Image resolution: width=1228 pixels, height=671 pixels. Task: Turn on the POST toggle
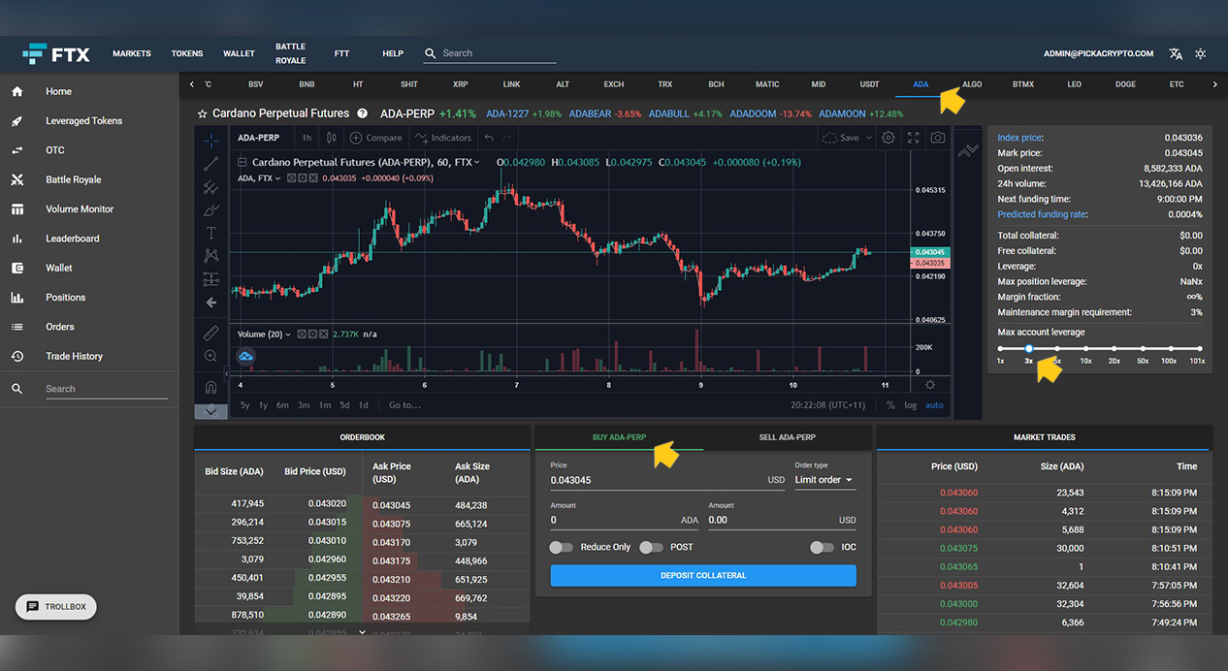[x=650, y=547]
